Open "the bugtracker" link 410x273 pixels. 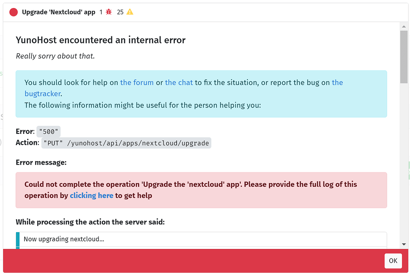(x=43, y=93)
